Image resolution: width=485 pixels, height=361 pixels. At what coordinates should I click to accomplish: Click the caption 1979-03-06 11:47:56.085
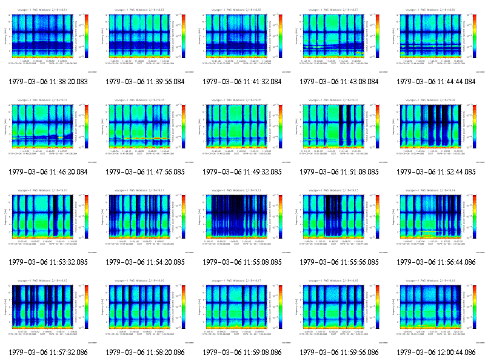[x=145, y=172]
